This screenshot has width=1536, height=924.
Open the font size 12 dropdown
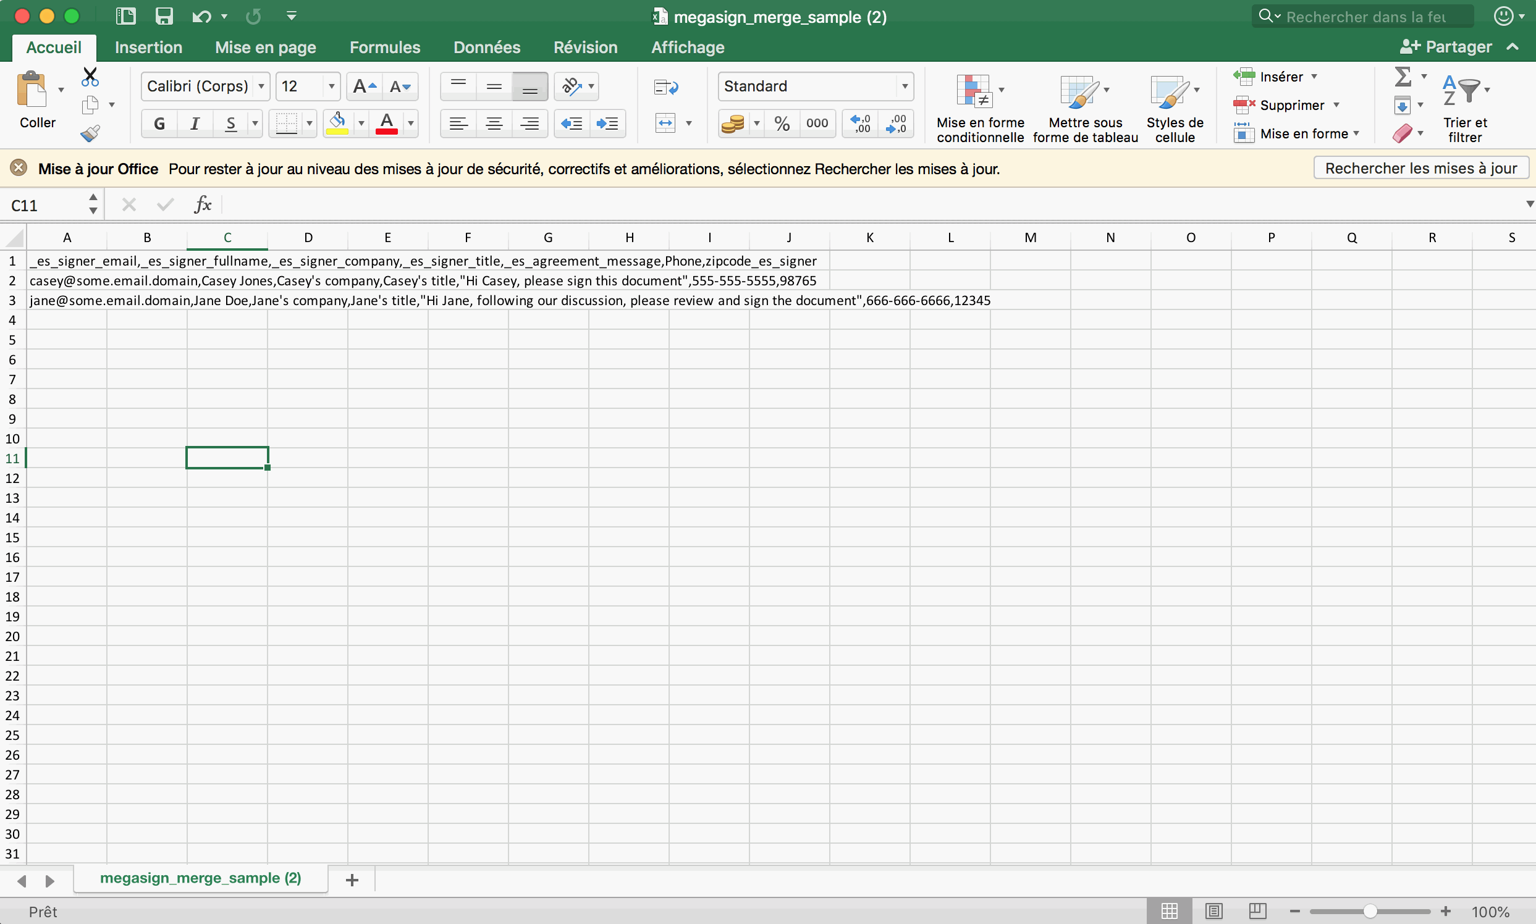pyautogui.click(x=331, y=86)
